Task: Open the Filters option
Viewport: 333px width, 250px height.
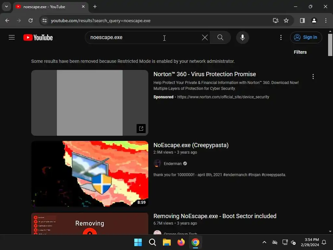Action: point(300,52)
